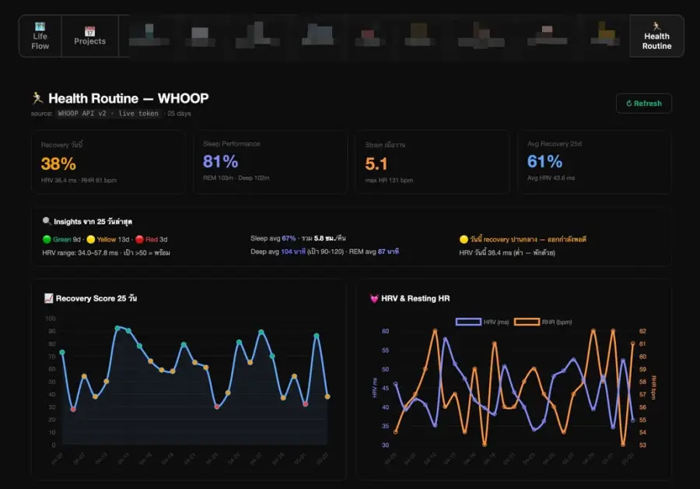Click the yellow circle next to Yellow 13d

91,239
